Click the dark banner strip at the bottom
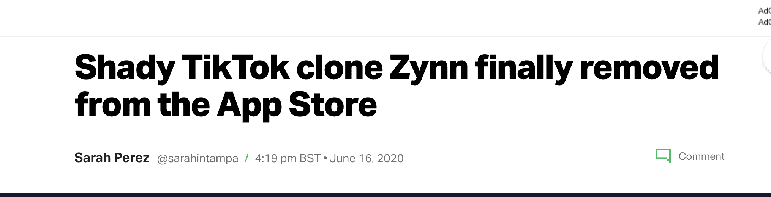The image size is (771, 197). tap(385, 195)
